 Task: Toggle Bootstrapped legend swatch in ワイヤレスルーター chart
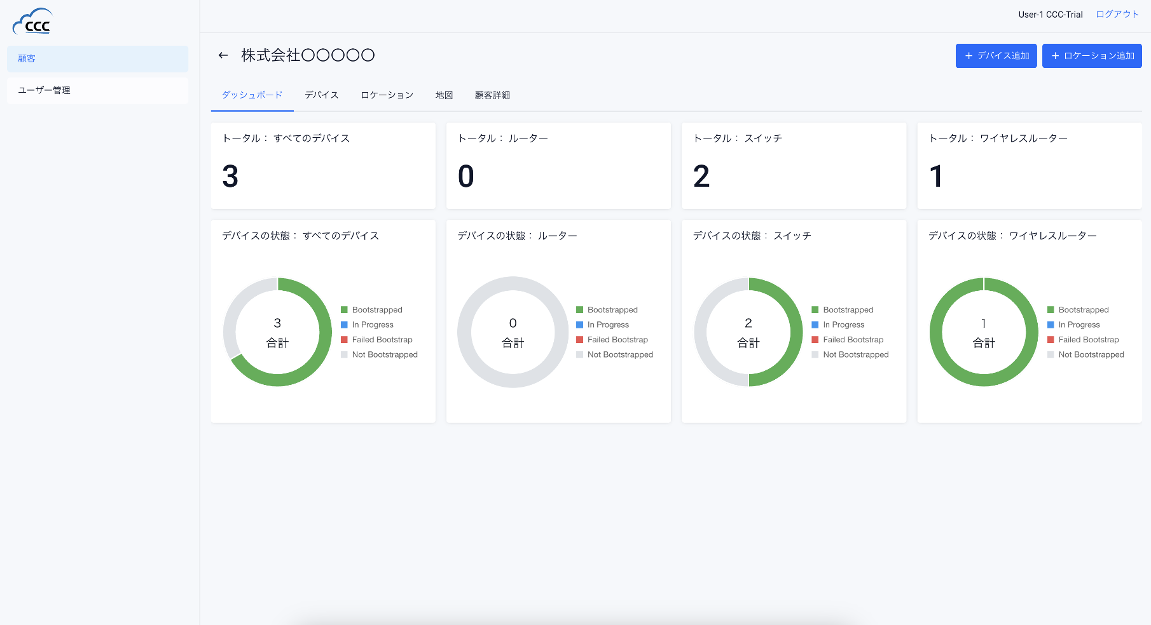(1051, 310)
